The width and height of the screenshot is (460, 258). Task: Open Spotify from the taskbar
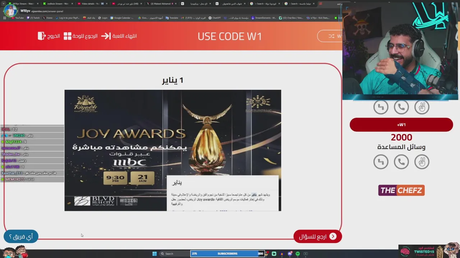(298, 254)
